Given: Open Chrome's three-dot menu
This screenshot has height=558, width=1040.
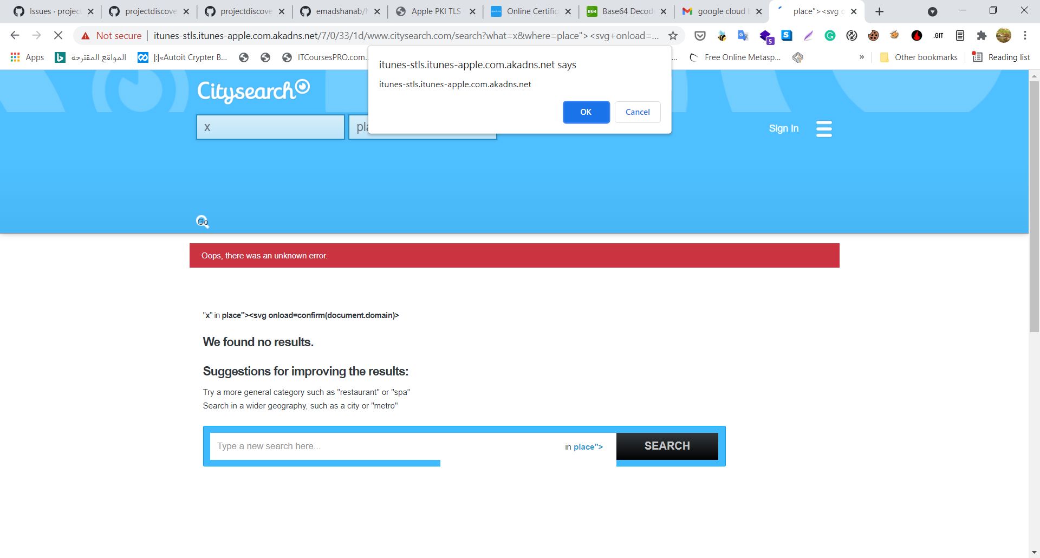Looking at the screenshot, I should point(1025,36).
